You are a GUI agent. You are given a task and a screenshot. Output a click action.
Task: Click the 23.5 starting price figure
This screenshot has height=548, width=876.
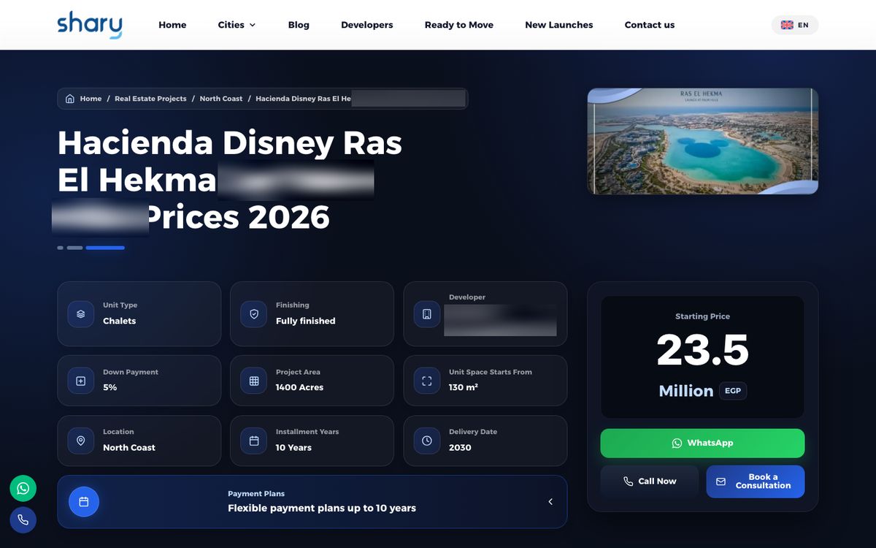pos(702,350)
